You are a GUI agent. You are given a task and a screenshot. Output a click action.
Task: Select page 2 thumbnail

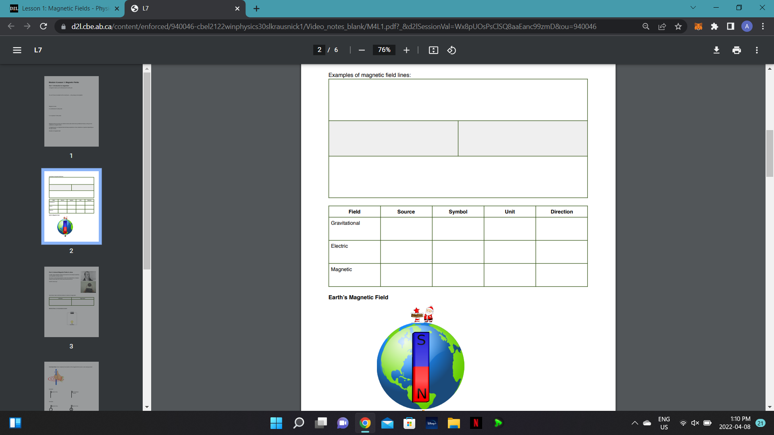[x=71, y=206]
